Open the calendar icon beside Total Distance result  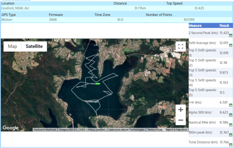(231, 145)
